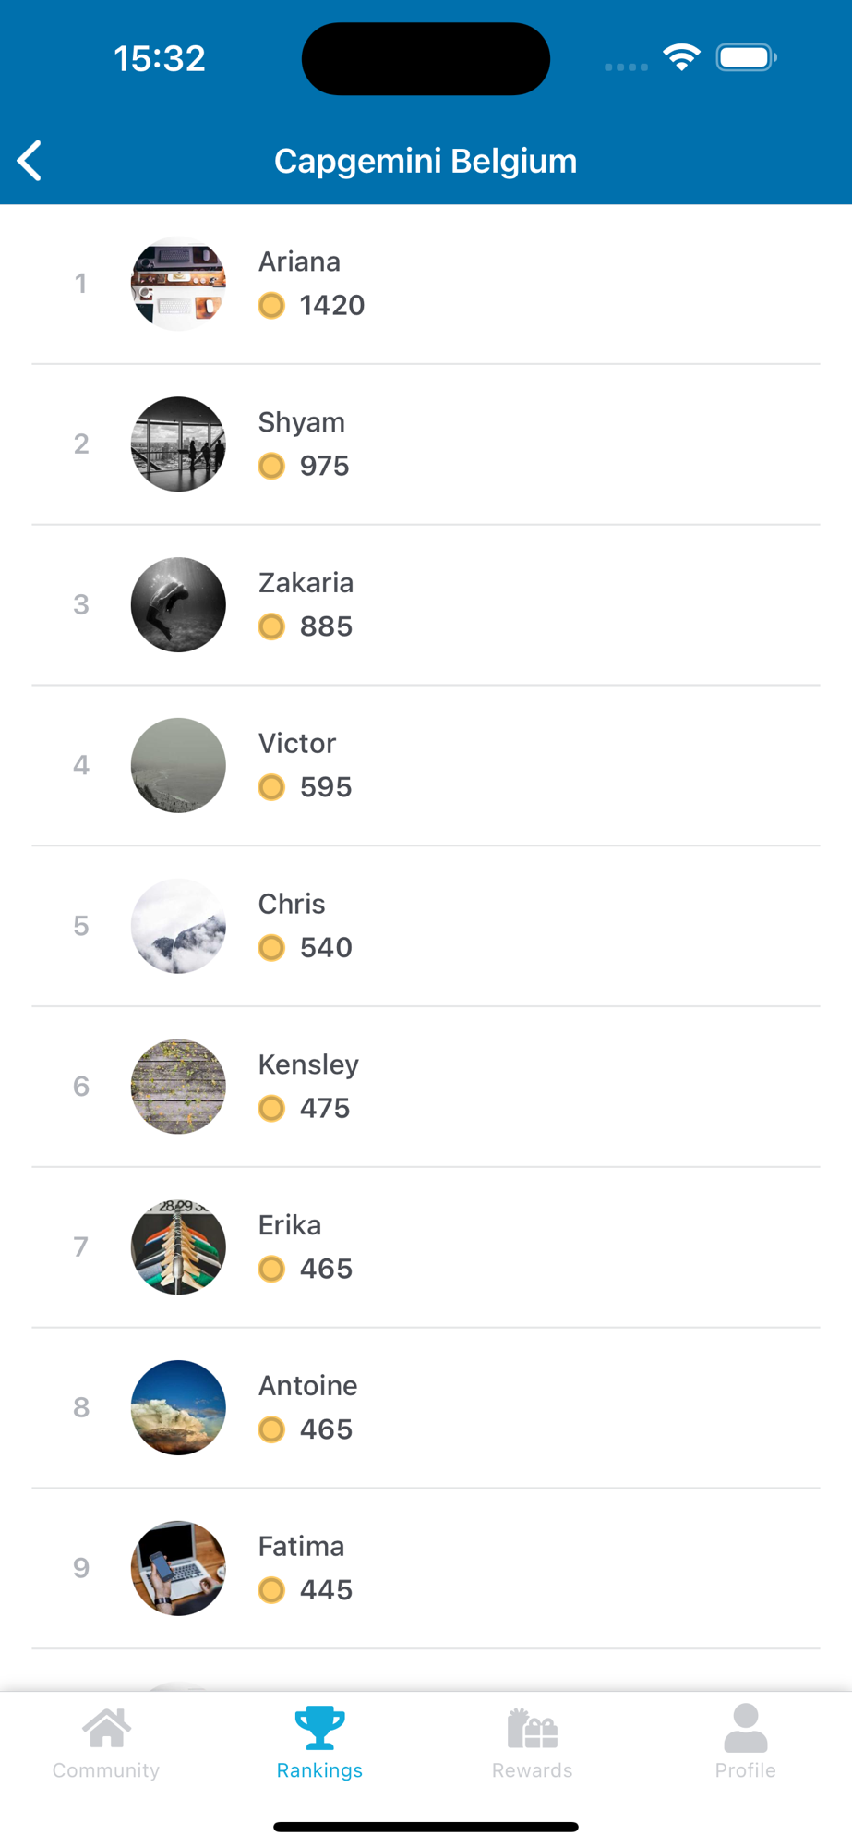This screenshot has width=852, height=1848.
Task: Select Victor's name in the ranking
Action: pyautogui.click(x=297, y=743)
